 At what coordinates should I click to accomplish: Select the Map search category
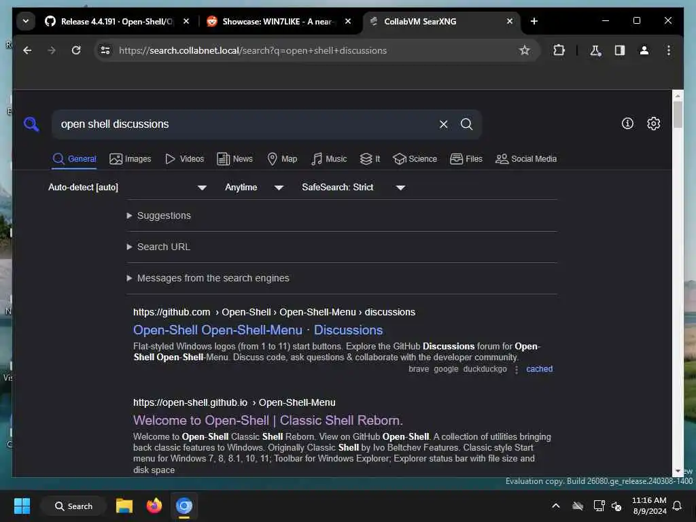coord(282,159)
